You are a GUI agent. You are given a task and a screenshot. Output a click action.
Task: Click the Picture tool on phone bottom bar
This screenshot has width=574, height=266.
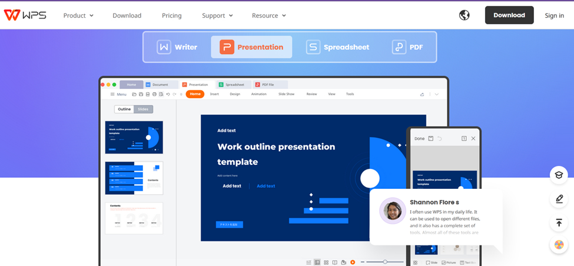449,262
